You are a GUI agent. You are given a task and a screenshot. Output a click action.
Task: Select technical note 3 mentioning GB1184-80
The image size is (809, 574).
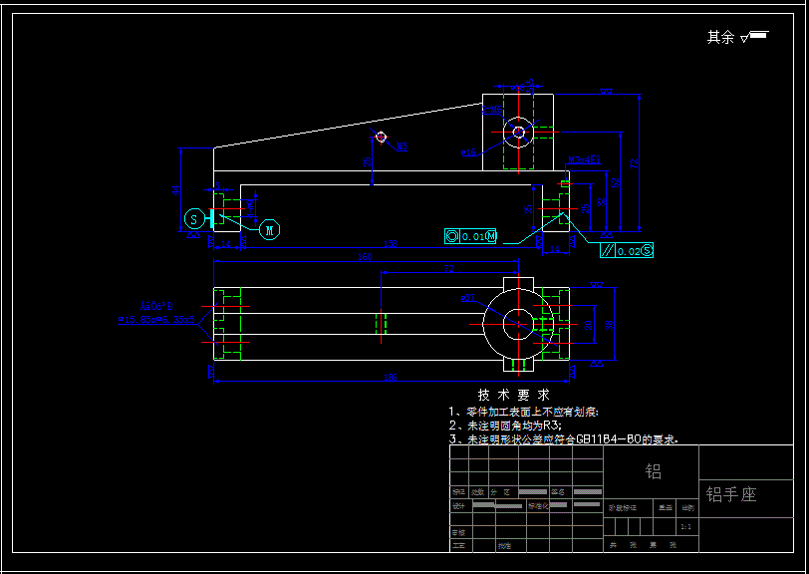tap(564, 439)
